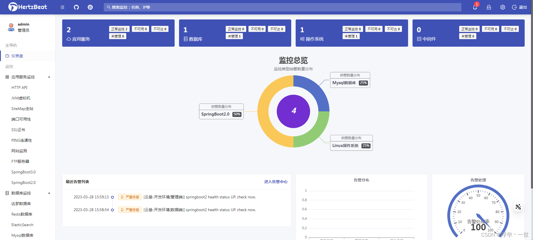The width and height of the screenshot is (533, 240).
Task: Click alert text for 管理端 springboot2
Action: coord(200,197)
